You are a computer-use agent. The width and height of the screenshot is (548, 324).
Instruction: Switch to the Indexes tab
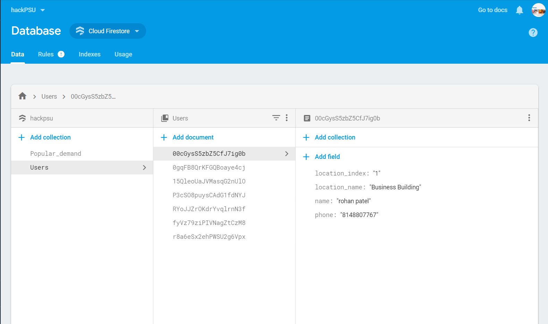click(90, 54)
